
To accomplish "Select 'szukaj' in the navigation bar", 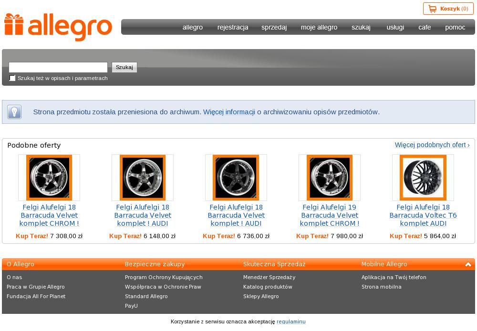I will click(x=361, y=27).
